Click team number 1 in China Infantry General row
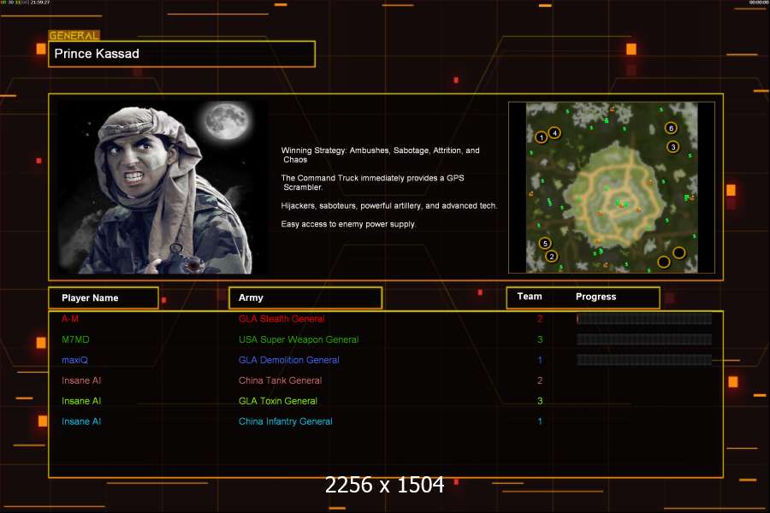Screen dimensions: 770x513 540,422
